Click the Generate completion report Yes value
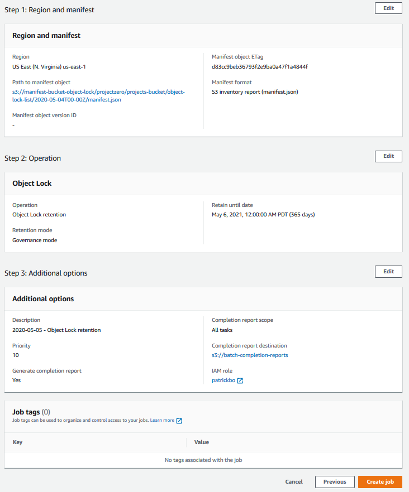409x492 pixels. [x=16, y=380]
